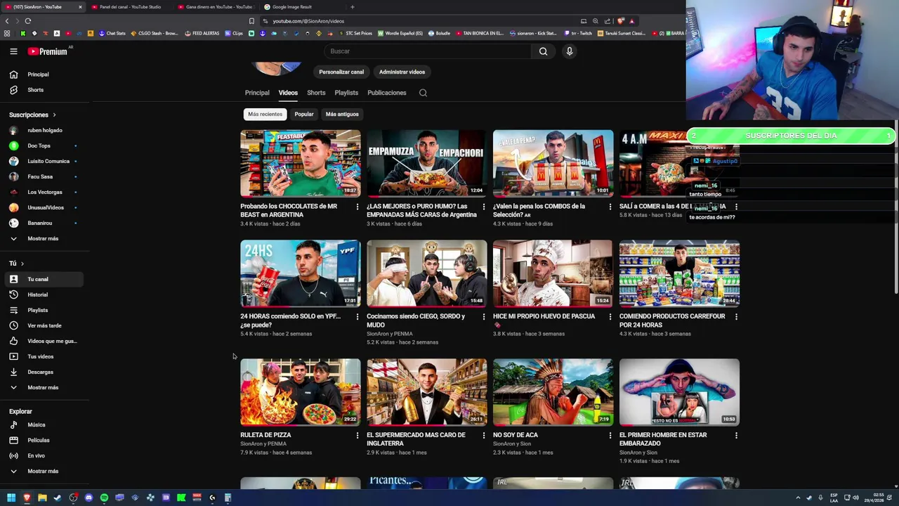Filter videos by Más recientes
Viewport: 899px width, 506px height.
[x=265, y=114]
